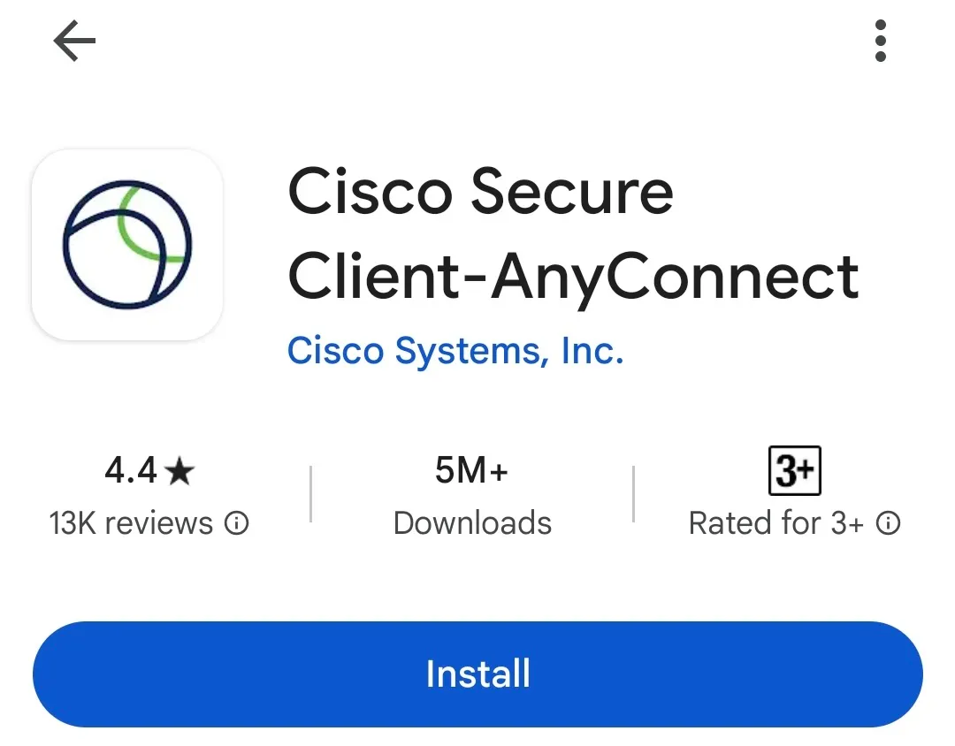
Task: Tap the Downloads label
Action: [472, 523]
